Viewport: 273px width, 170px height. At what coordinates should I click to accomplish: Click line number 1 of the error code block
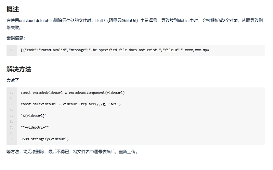[11, 50]
